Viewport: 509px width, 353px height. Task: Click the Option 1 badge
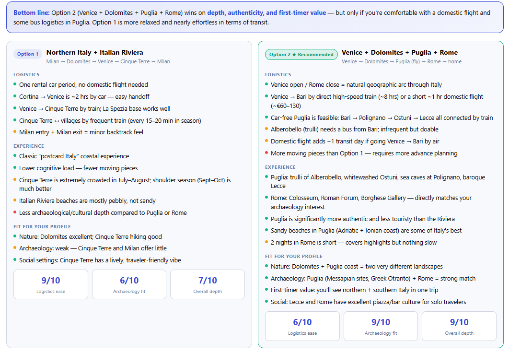(x=28, y=54)
